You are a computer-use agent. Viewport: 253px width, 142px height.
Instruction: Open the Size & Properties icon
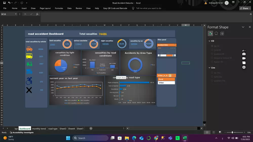click(x=222, y=34)
